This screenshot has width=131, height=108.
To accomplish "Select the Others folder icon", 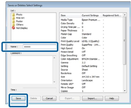I will (14, 25).
